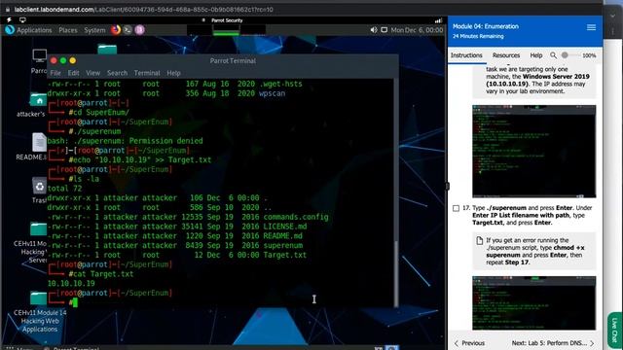Click the terminal vertical scrollbar

(x=395, y=192)
